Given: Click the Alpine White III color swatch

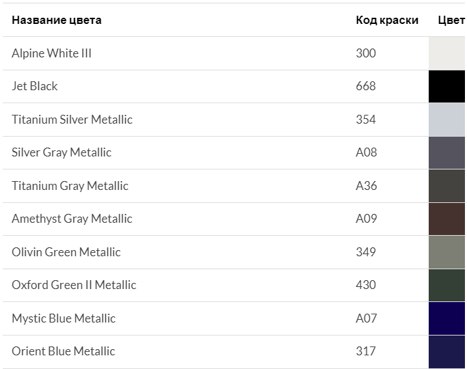Looking at the screenshot, I should (x=447, y=53).
